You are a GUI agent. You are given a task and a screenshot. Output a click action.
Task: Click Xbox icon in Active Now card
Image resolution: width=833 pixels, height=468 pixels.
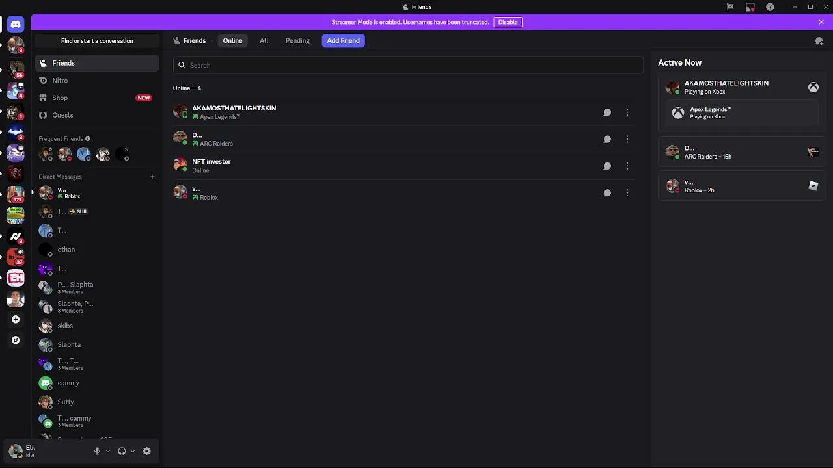click(813, 87)
